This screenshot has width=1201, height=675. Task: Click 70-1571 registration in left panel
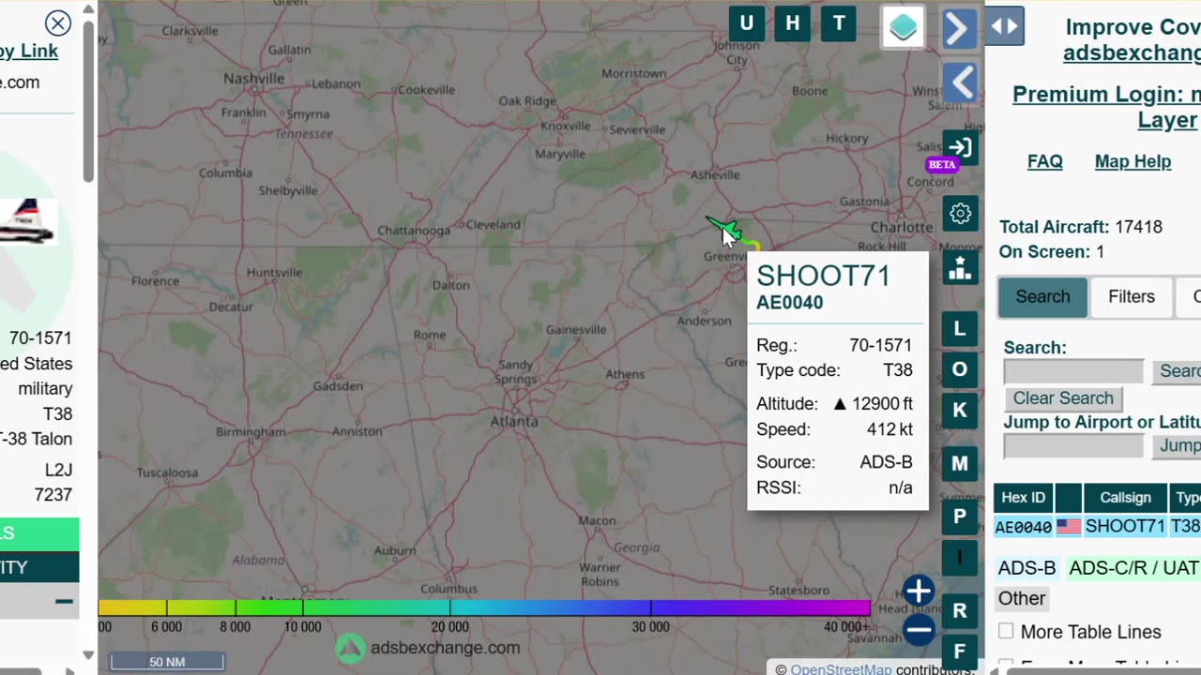click(40, 337)
